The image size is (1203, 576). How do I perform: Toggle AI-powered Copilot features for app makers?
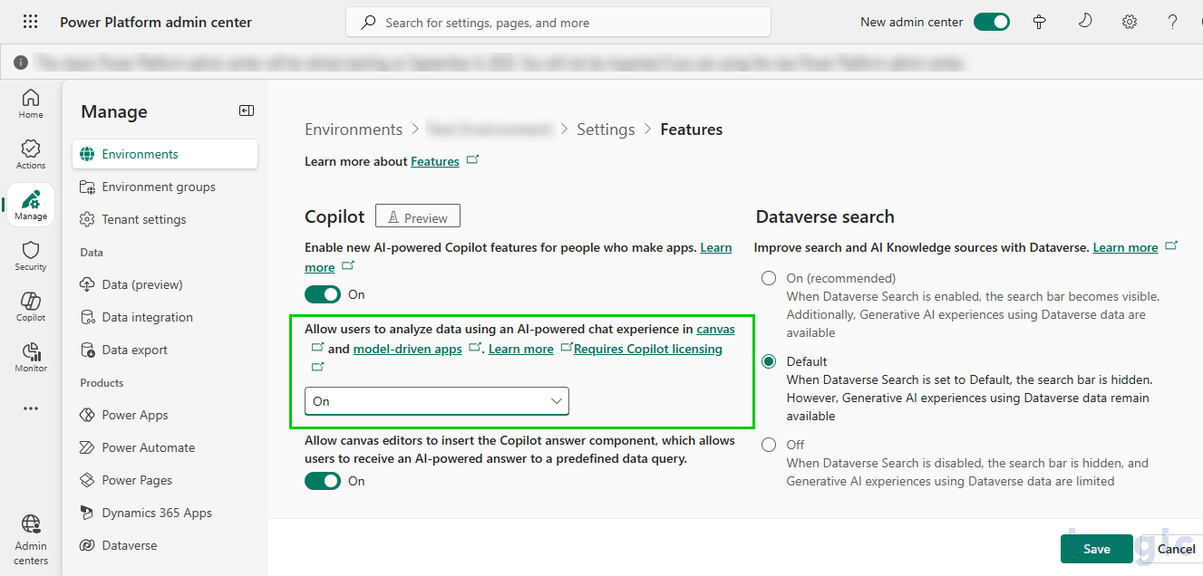point(323,294)
